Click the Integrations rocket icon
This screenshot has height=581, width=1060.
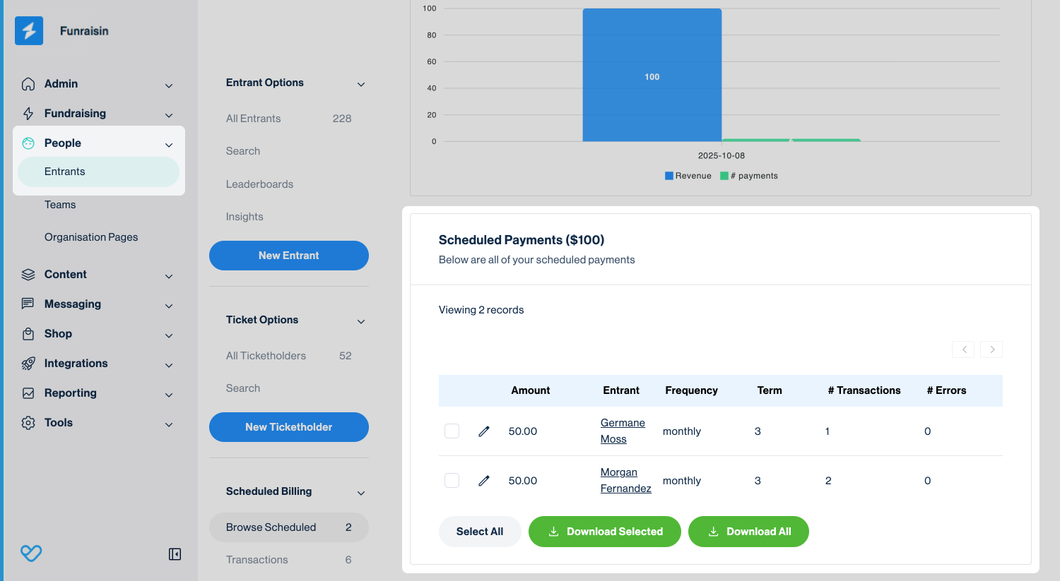point(28,364)
